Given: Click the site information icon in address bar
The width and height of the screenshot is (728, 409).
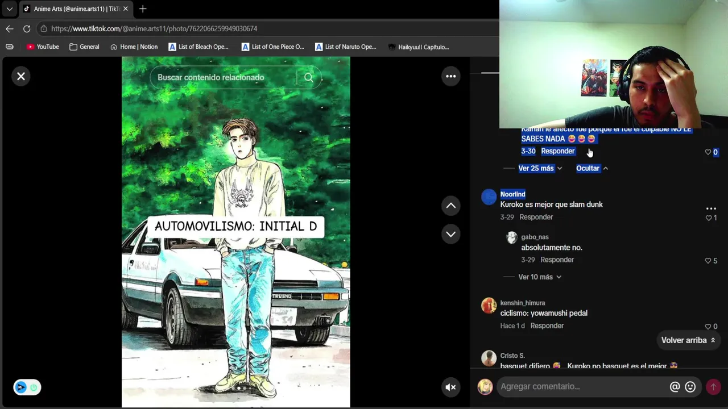Looking at the screenshot, I should [43, 28].
